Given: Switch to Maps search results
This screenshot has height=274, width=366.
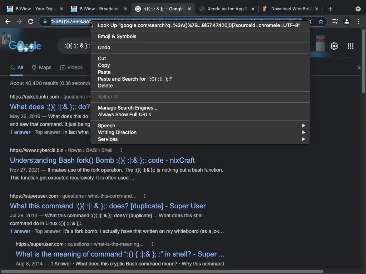Looking at the screenshot, I should [x=41, y=67].
